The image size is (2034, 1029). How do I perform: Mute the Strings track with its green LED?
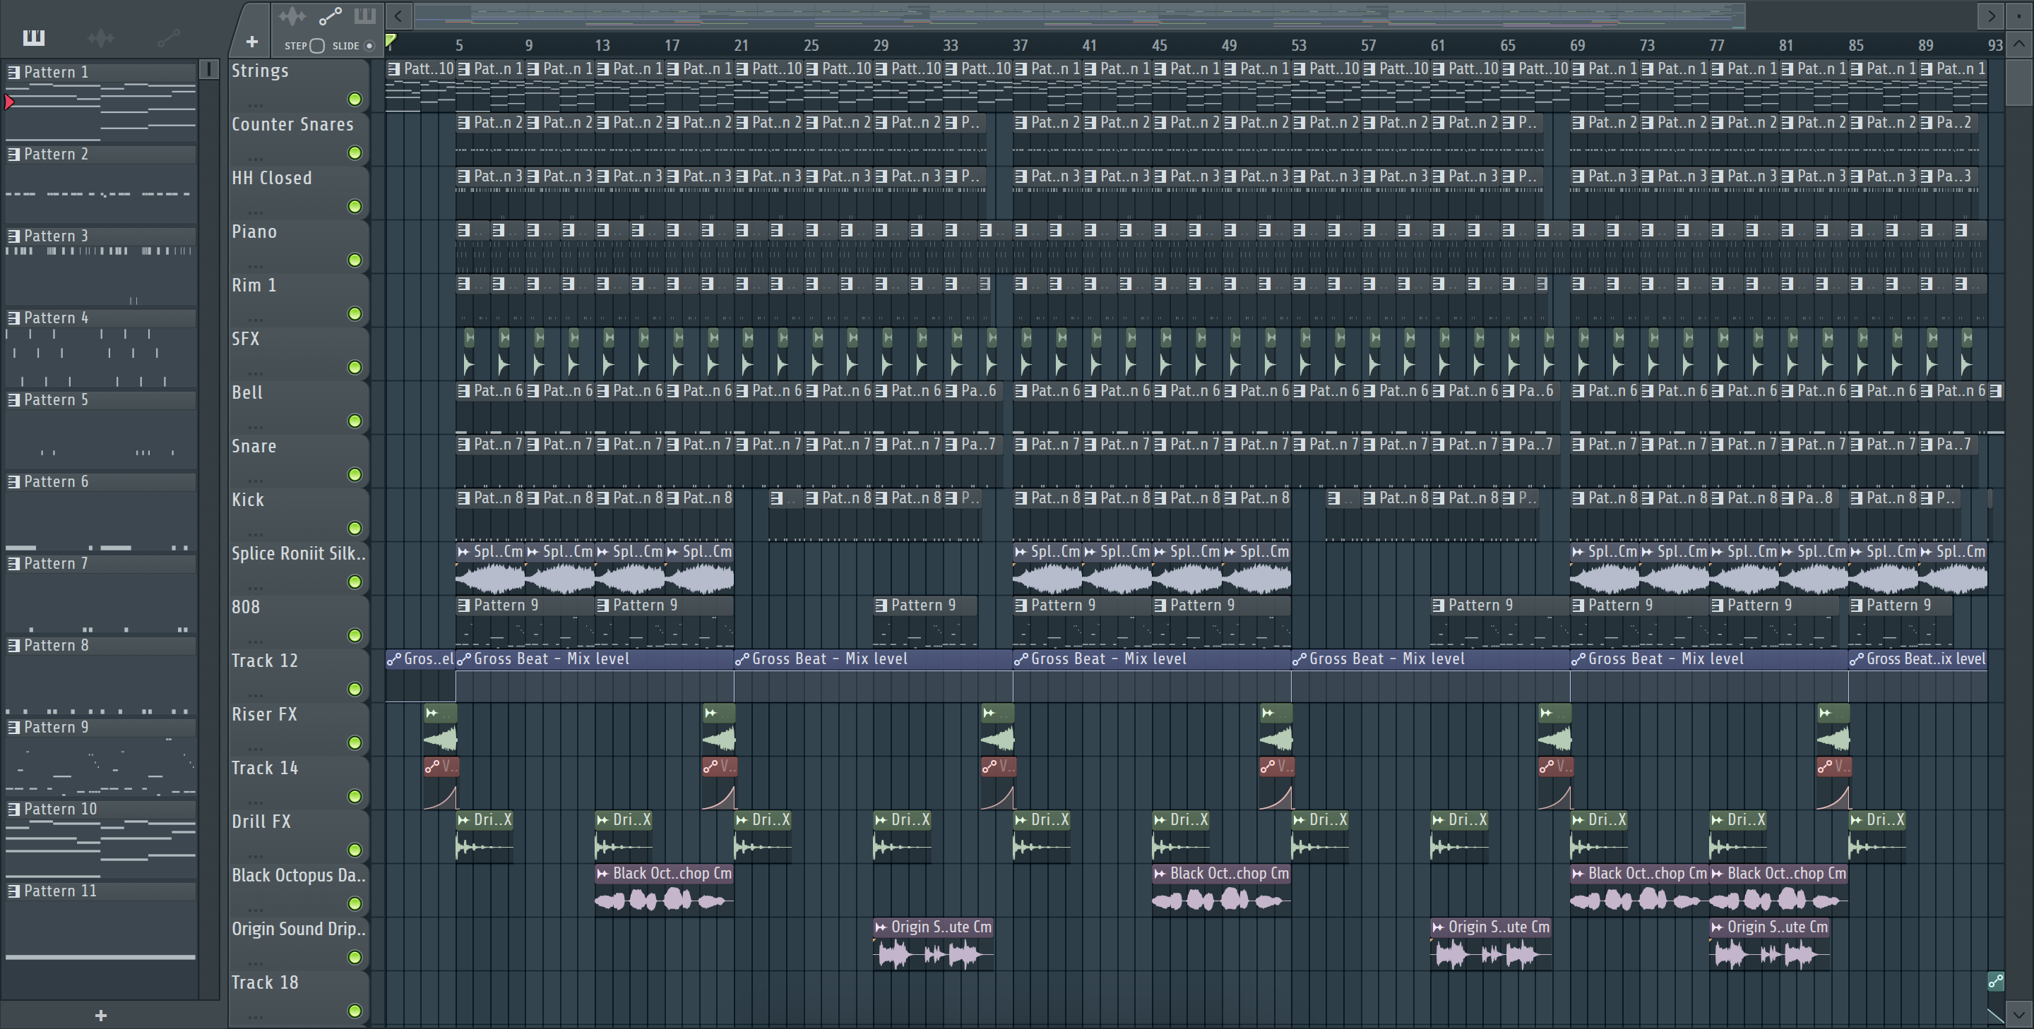(355, 100)
